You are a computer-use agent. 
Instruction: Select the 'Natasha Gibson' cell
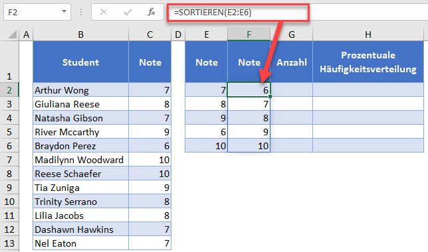click(81, 117)
